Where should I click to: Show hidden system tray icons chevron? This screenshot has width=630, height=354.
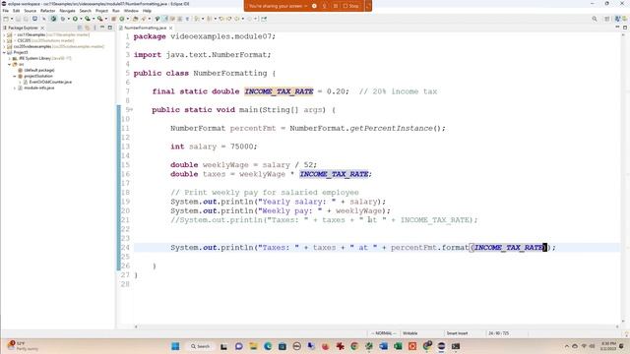pyautogui.click(x=567, y=346)
